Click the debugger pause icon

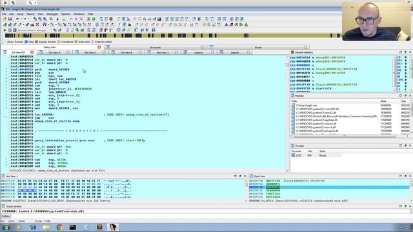tap(10, 30)
